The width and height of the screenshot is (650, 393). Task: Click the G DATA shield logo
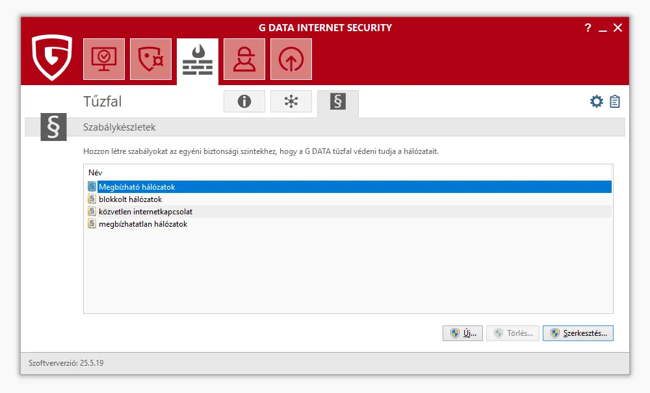coord(52,58)
